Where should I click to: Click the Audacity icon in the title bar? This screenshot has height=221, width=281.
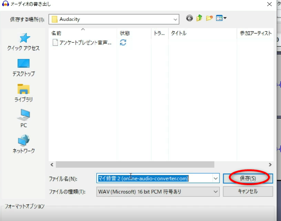[x=5, y=4]
